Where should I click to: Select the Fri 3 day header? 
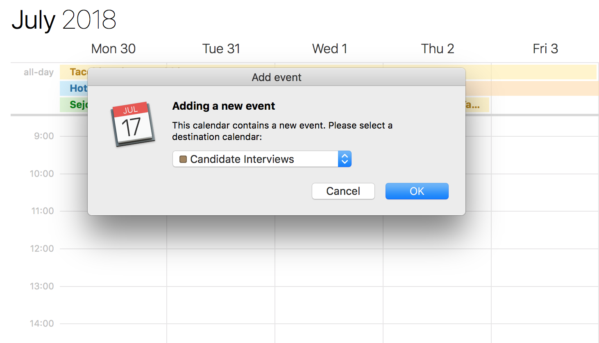coord(545,49)
